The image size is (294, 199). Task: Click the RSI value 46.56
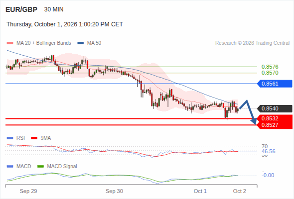pos(269,151)
